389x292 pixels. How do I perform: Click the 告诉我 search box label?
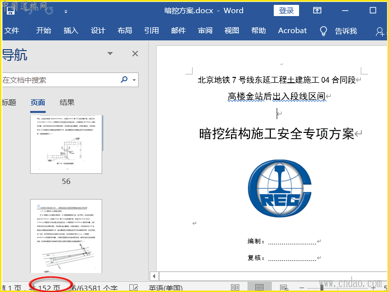point(346,31)
